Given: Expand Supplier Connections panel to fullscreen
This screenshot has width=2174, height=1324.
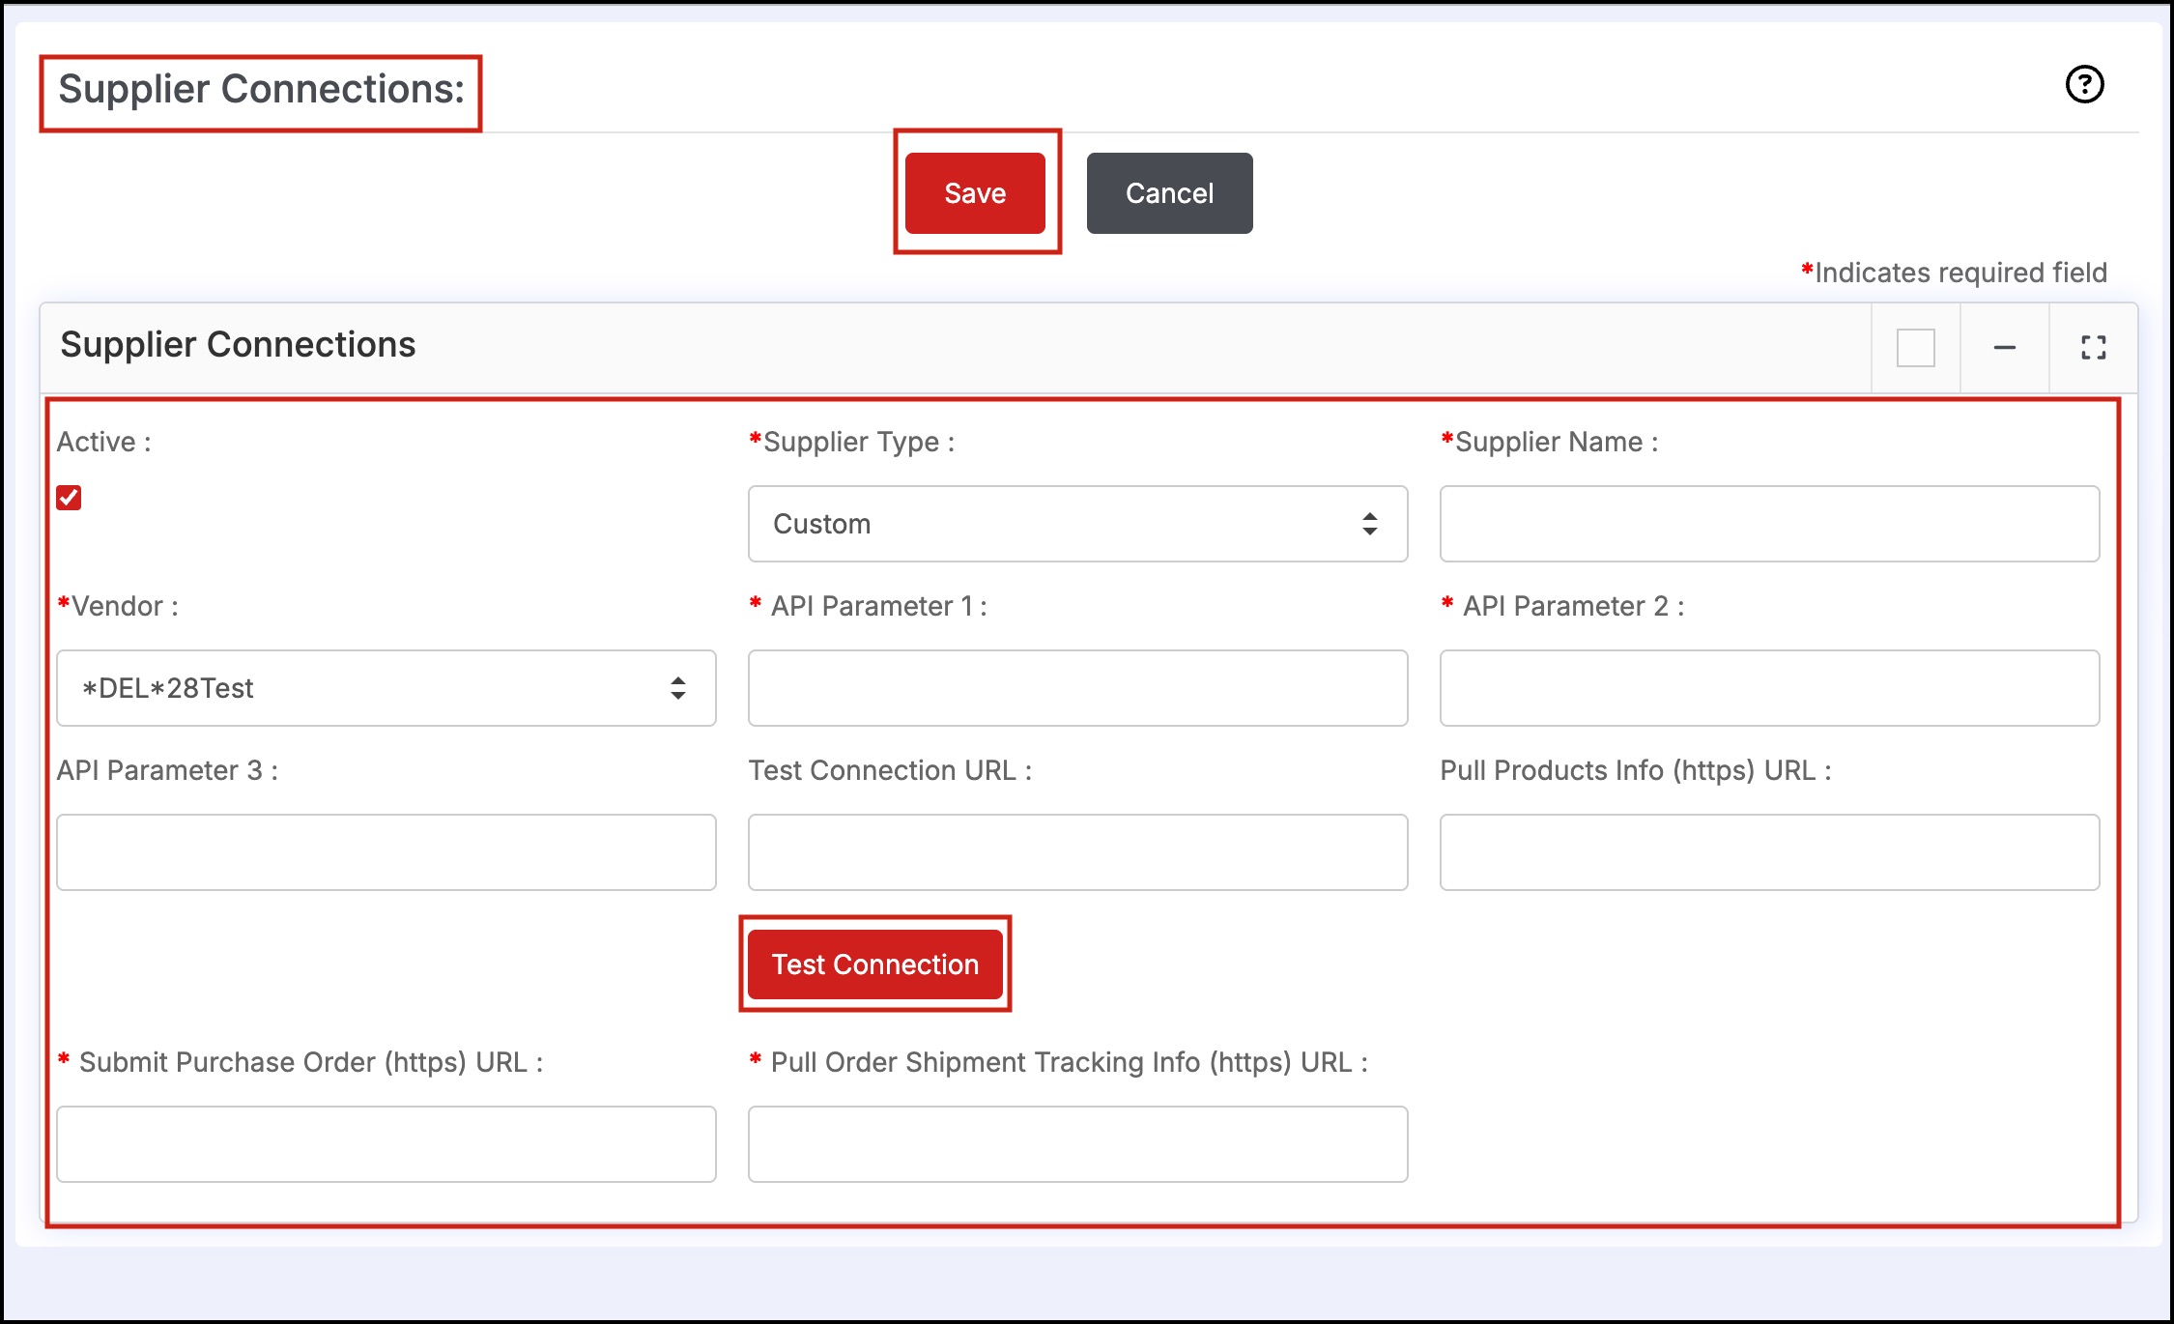Looking at the screenshot, I should click(x=2093, y=347).
